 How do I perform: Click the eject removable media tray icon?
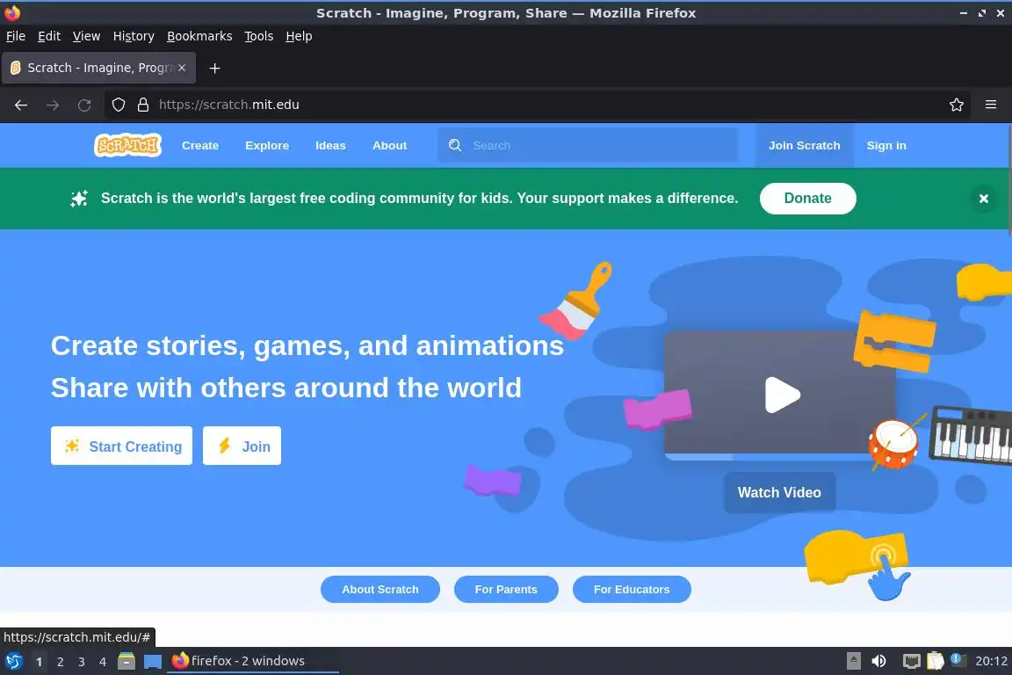coord(853,661)
